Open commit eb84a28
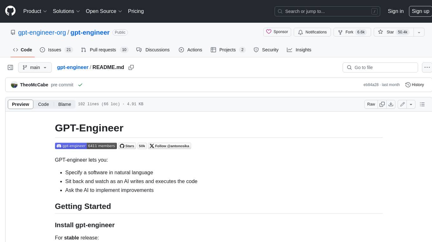Image resolution: width=432 pixels, height=242 pixels. pos(371,85)
